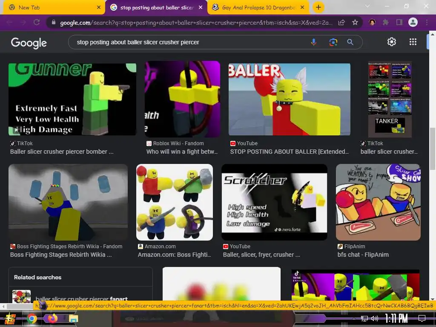
Task: Open the network status tray icon
Action: (364, 318)
